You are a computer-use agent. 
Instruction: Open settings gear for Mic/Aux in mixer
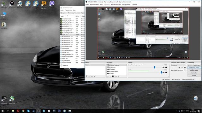coord(166,73)
